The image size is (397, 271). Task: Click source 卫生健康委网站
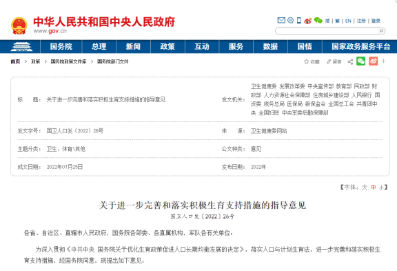click(269, 131)
